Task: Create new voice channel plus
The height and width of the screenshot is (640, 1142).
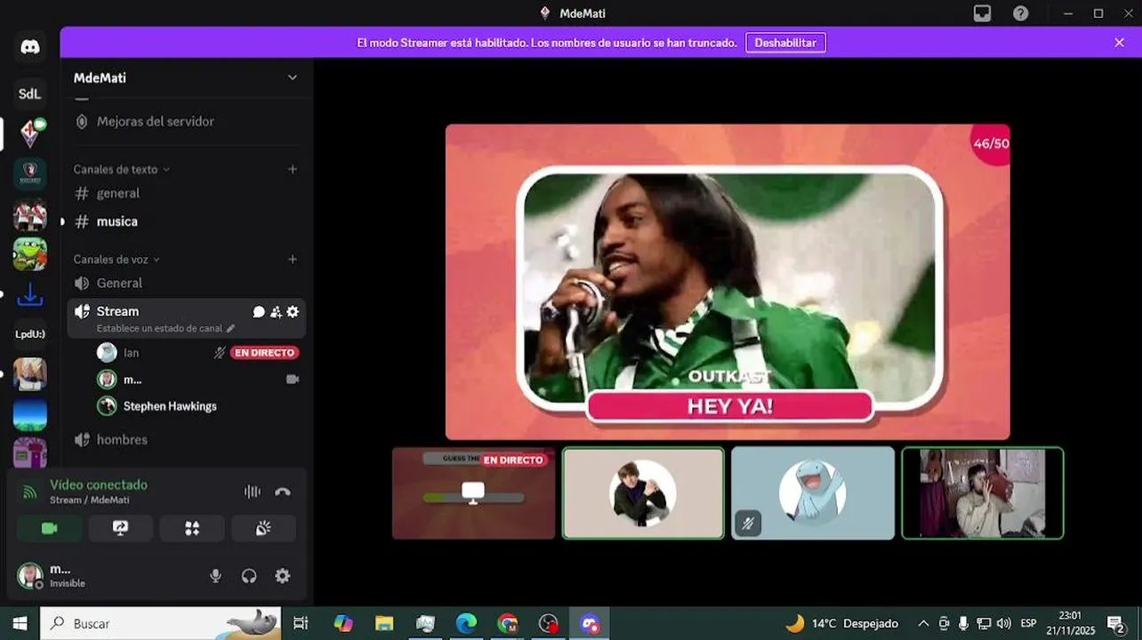Action: click(293, 260)
